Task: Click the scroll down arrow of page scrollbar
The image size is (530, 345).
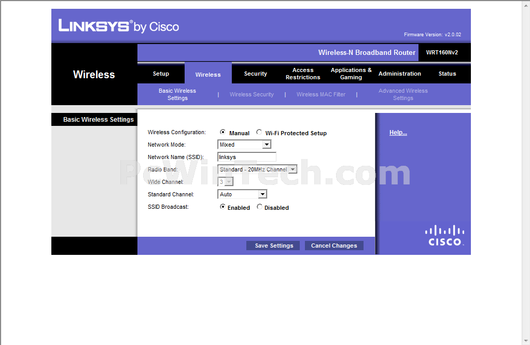Action: coord(526,341)
